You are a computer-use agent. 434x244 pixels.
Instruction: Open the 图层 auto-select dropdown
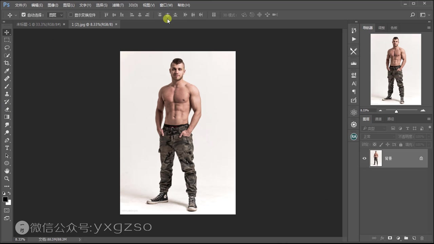56,15
